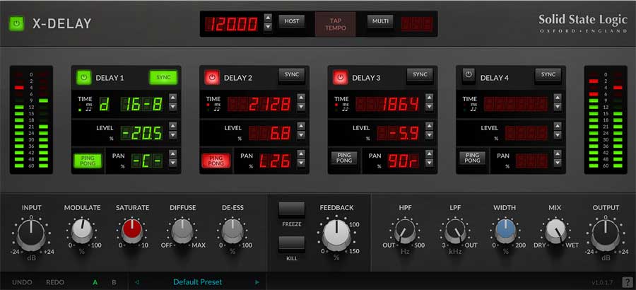Click the OUTPUT gain knob
Viewport: 636px width, 290px height.
[x=606, y=235]
